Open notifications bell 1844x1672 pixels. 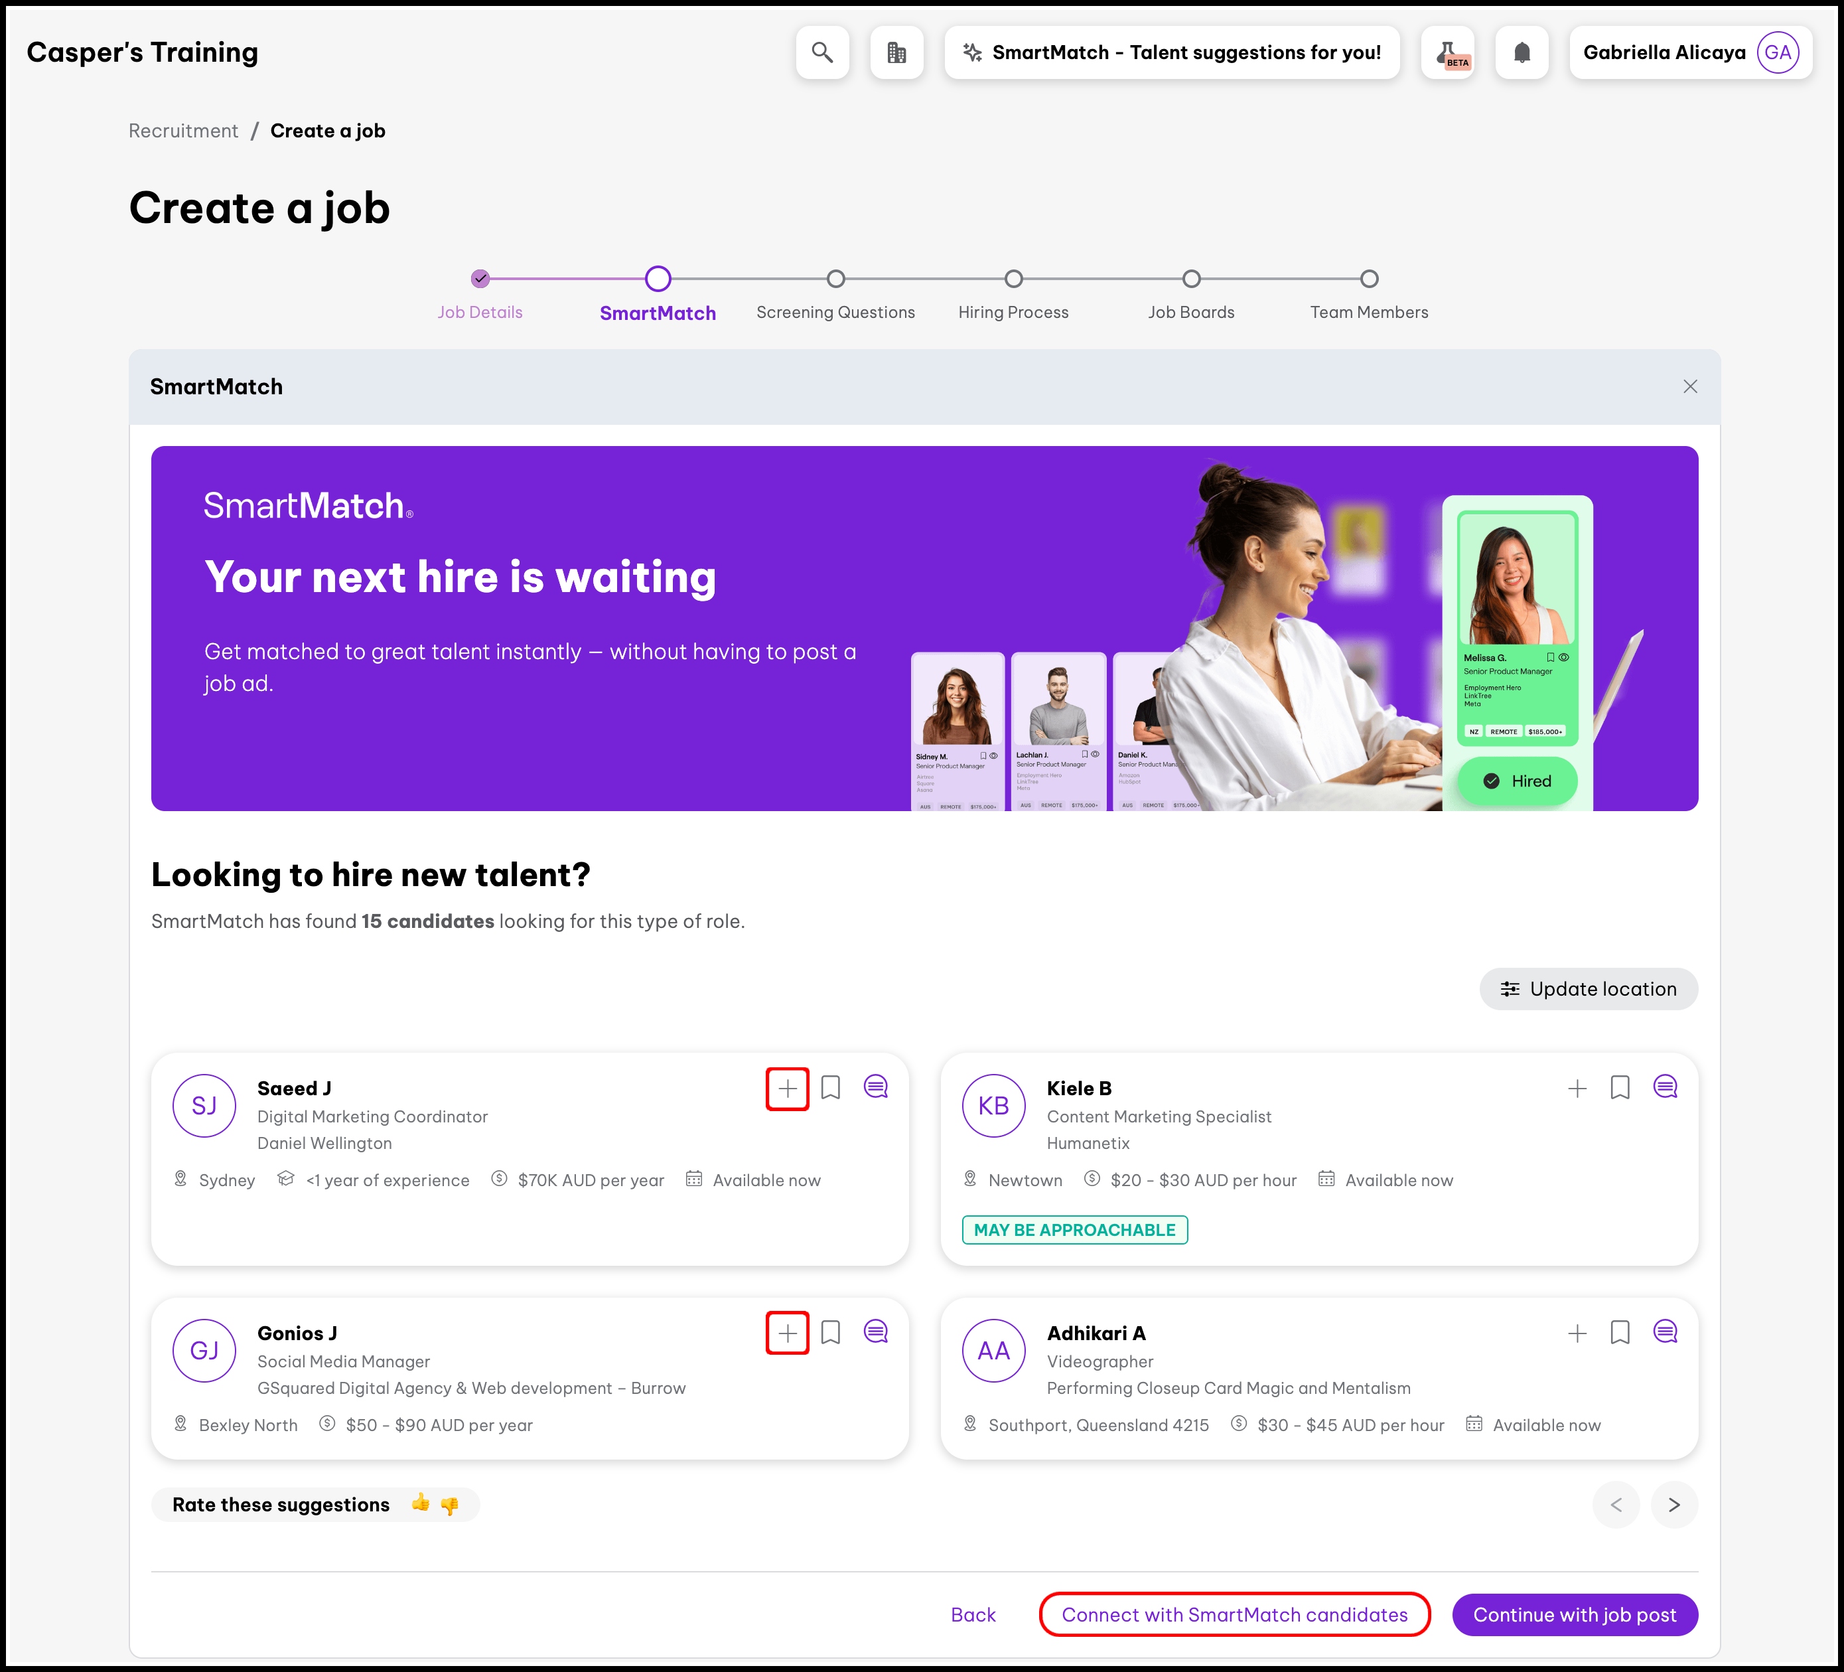(x=1521, y=52)
